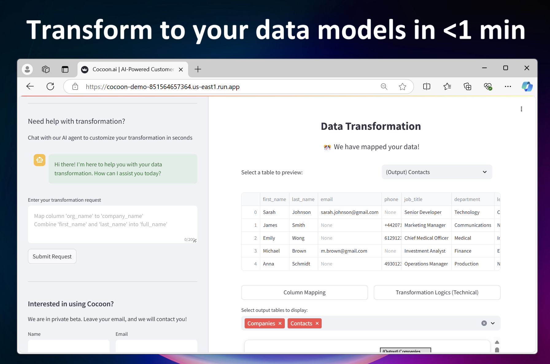The image size is (550, 364).
Task: Select the cell Operations Manager
Action: tap(426, 264)
